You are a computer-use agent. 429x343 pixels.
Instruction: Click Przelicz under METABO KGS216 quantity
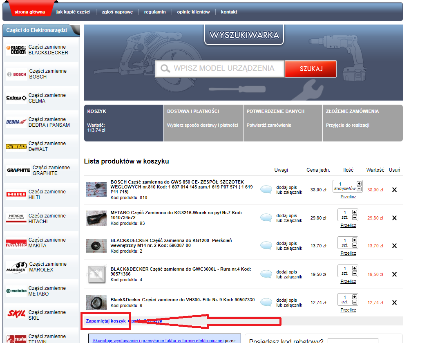[x=348, y=225]
